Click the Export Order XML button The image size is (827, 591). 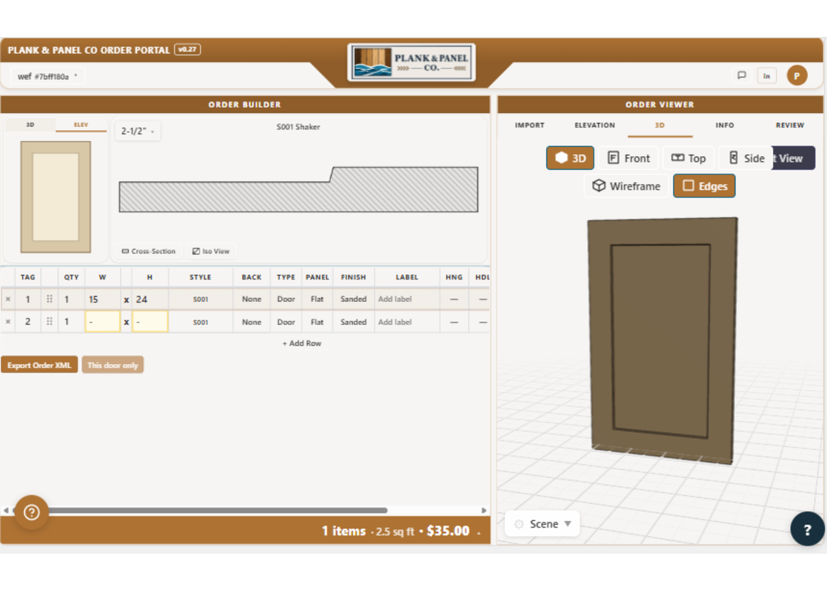click(x=40, y=365)
